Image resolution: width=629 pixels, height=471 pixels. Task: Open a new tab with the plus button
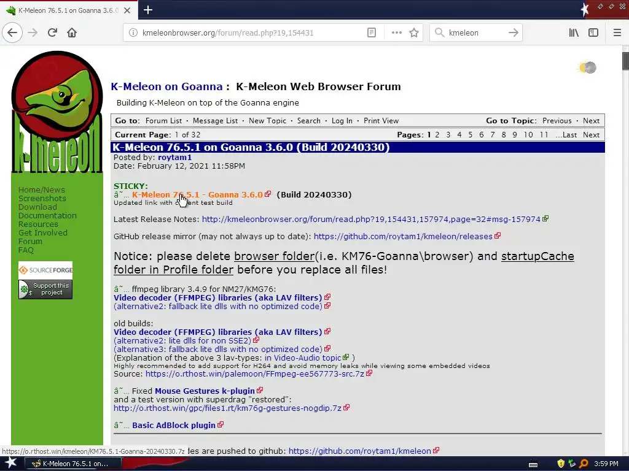[x=147, y=10]
